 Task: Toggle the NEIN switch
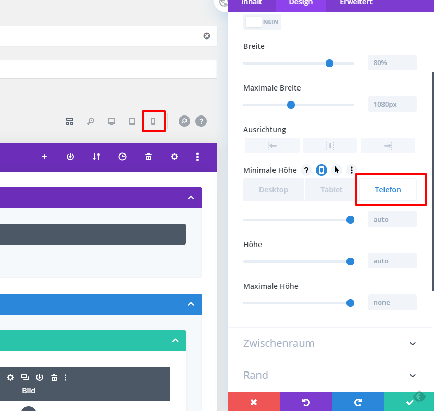pos(262,22)
